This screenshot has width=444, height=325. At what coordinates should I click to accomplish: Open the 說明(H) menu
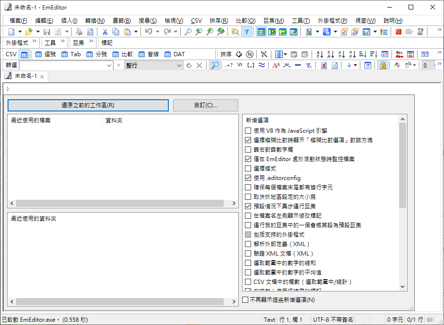tap(393, 21)
